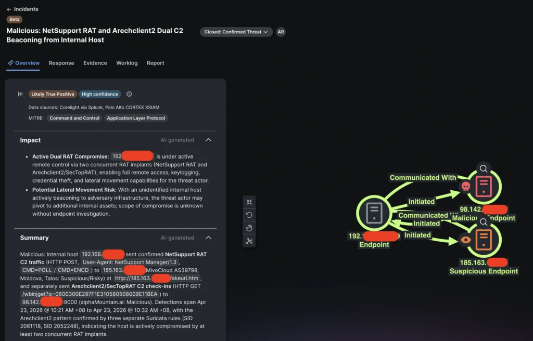Fit the graph to view
The height and width of the screenshot is (341, 533).
(x=249, y=202)
